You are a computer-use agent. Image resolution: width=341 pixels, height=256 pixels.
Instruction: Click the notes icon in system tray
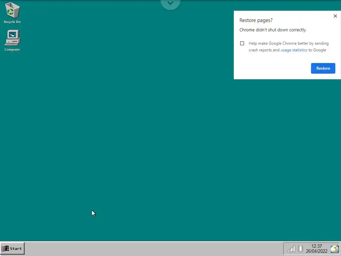pos(335,249)
